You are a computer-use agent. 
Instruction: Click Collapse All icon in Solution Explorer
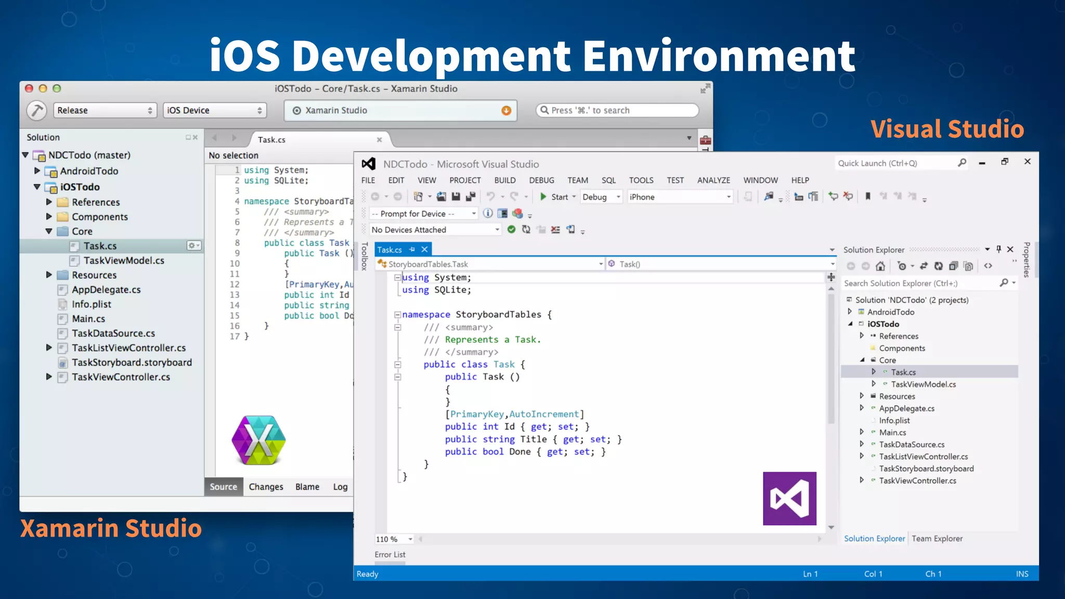953,266
